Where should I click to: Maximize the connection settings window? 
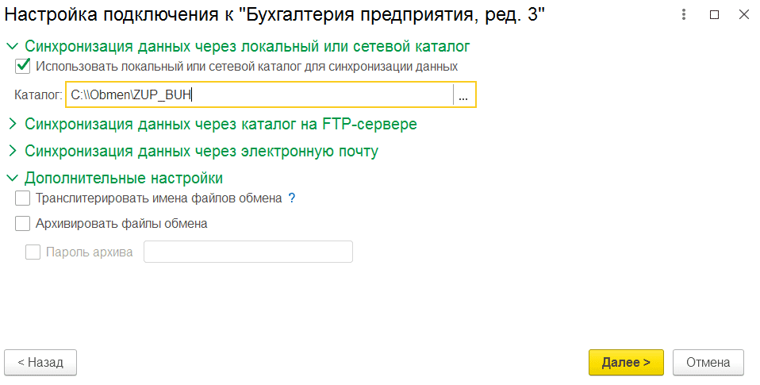(x=714, y=15)
